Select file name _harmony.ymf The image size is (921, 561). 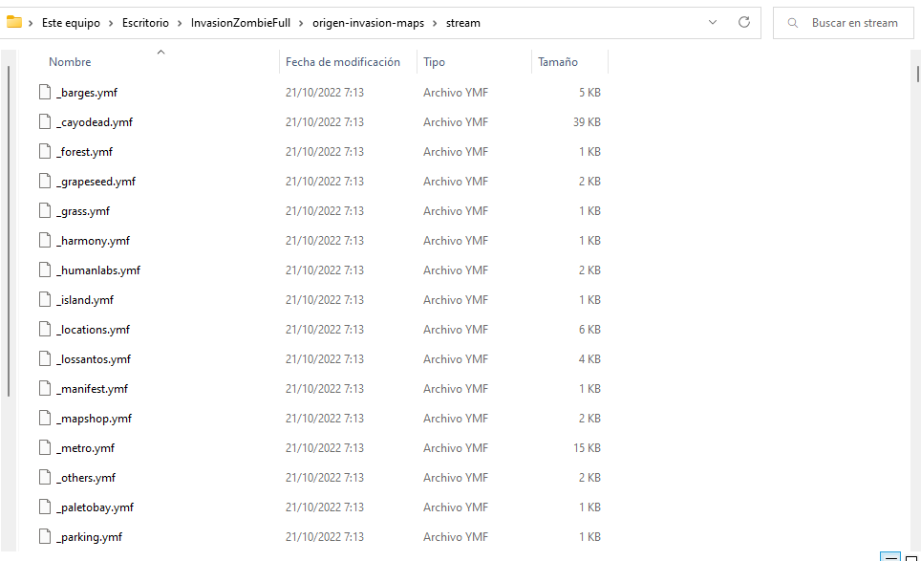tap(93, 240)
